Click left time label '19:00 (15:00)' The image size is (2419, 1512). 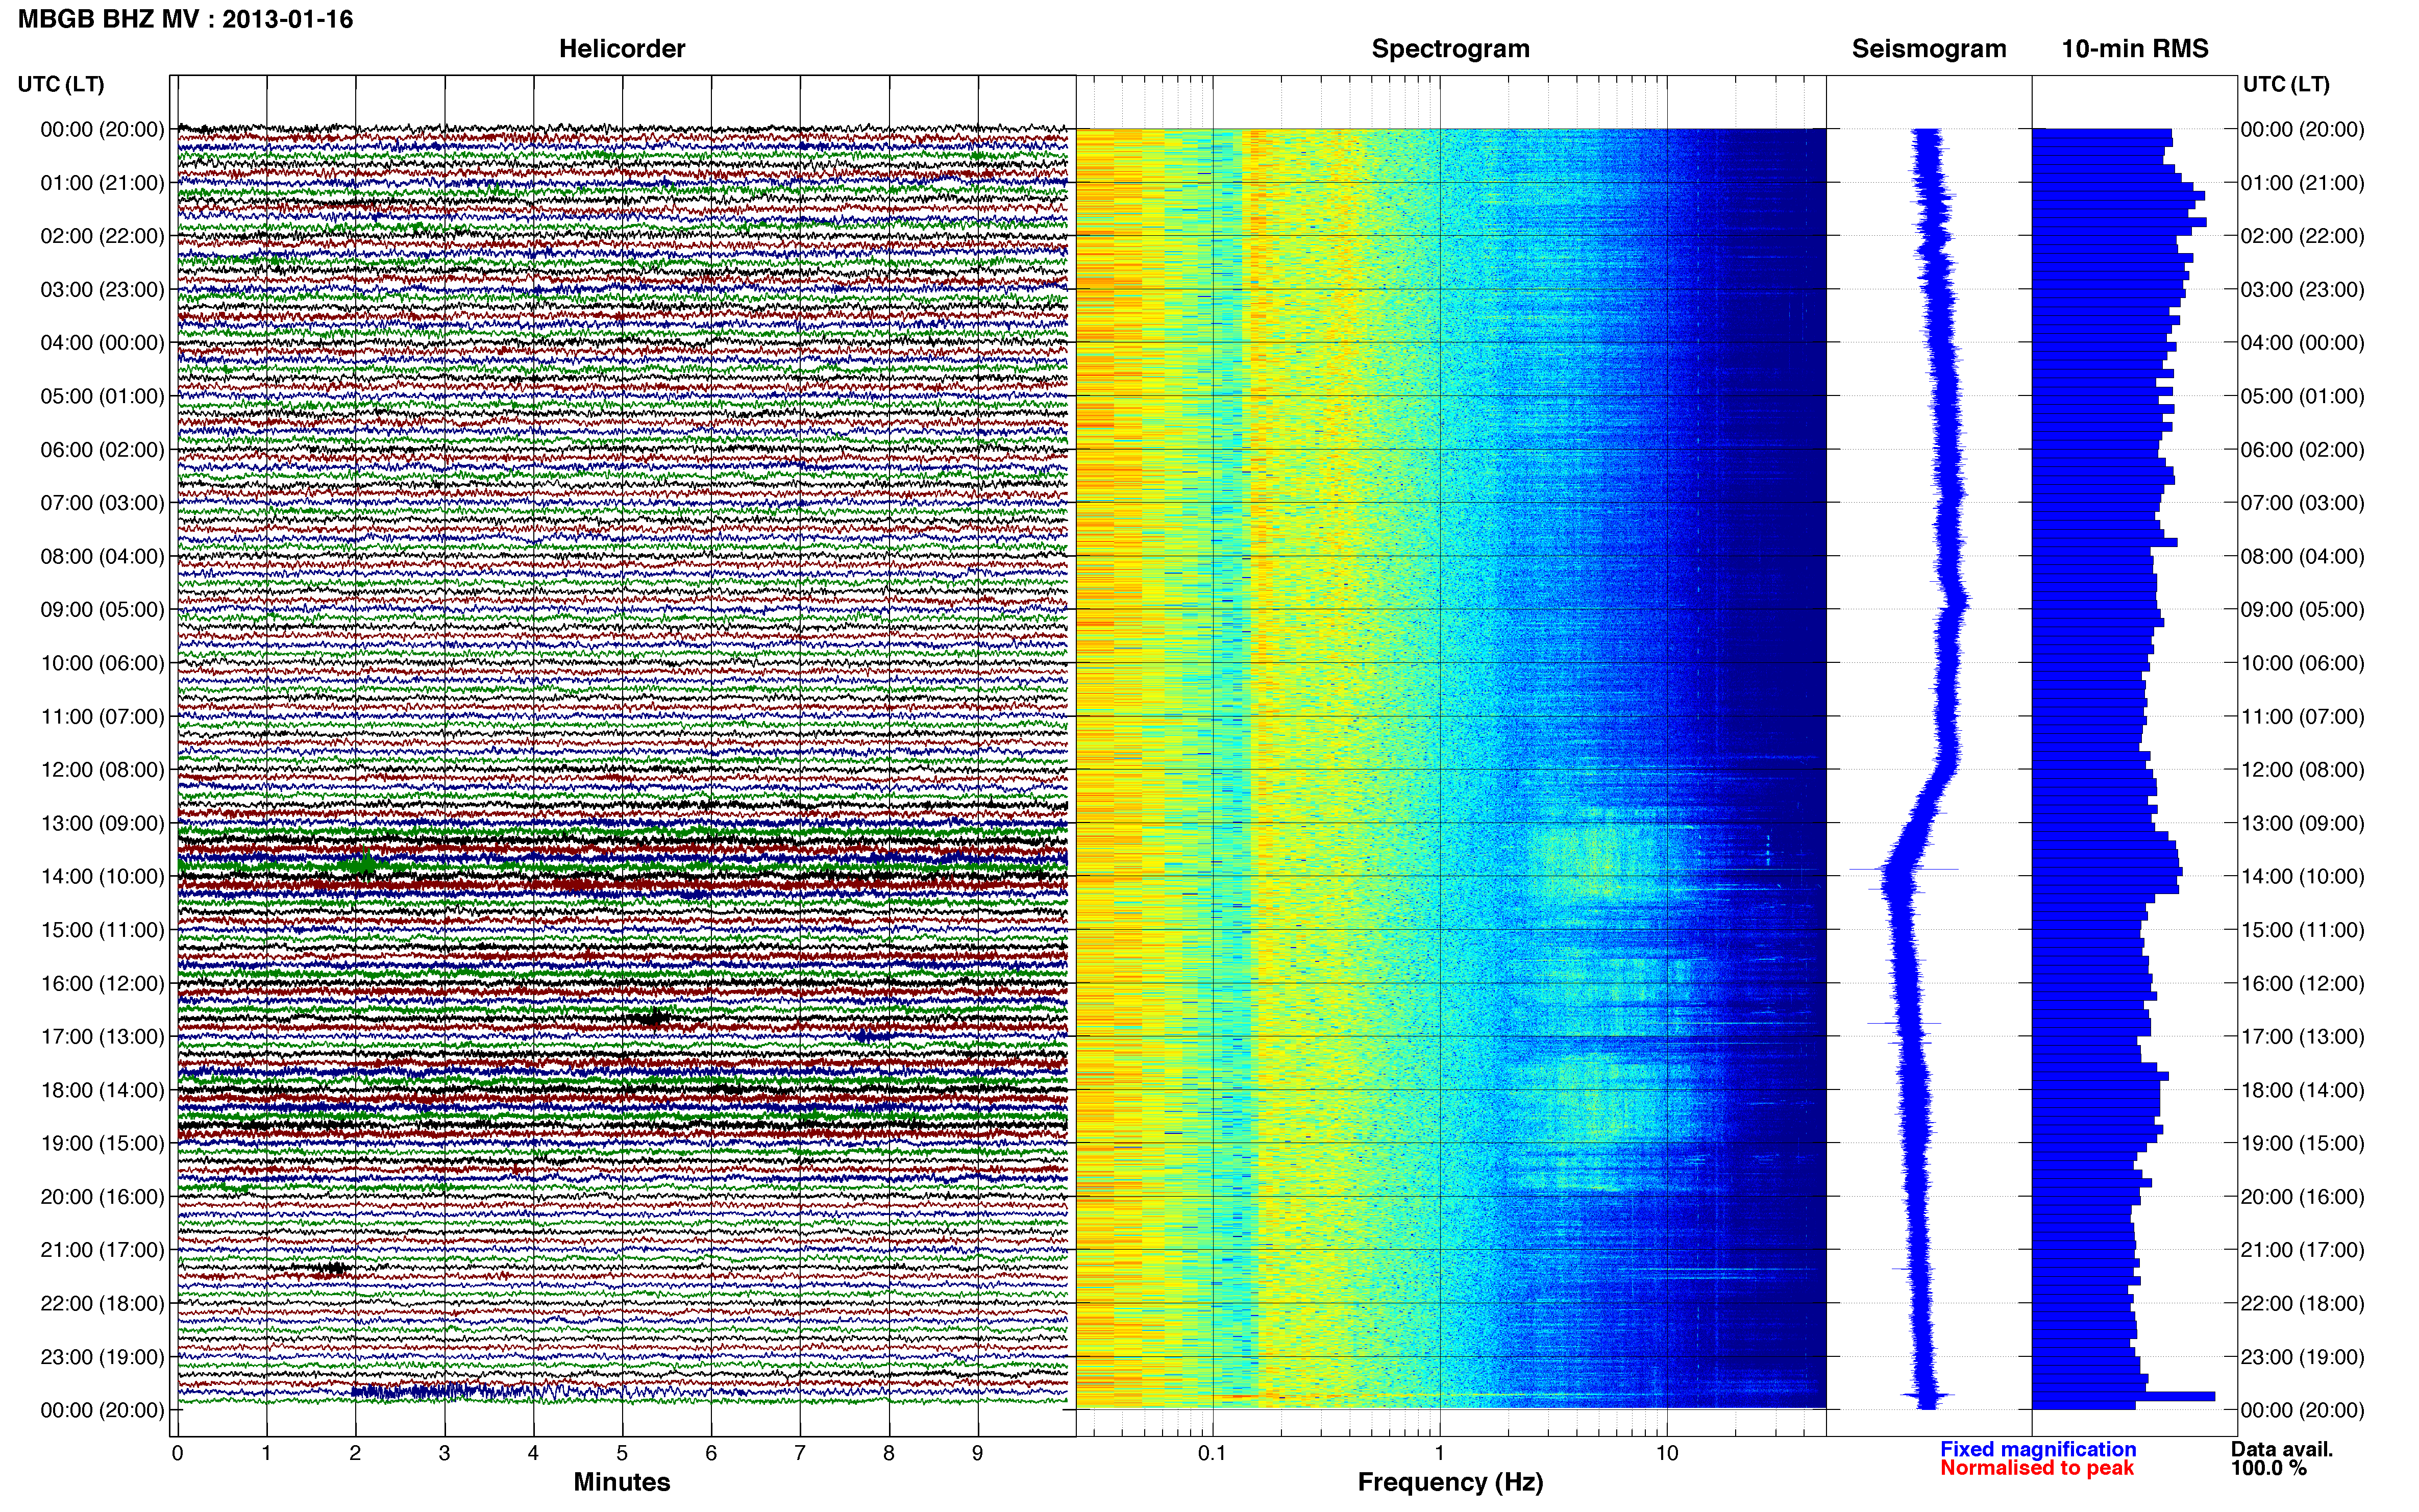[x=102, y=1143]
